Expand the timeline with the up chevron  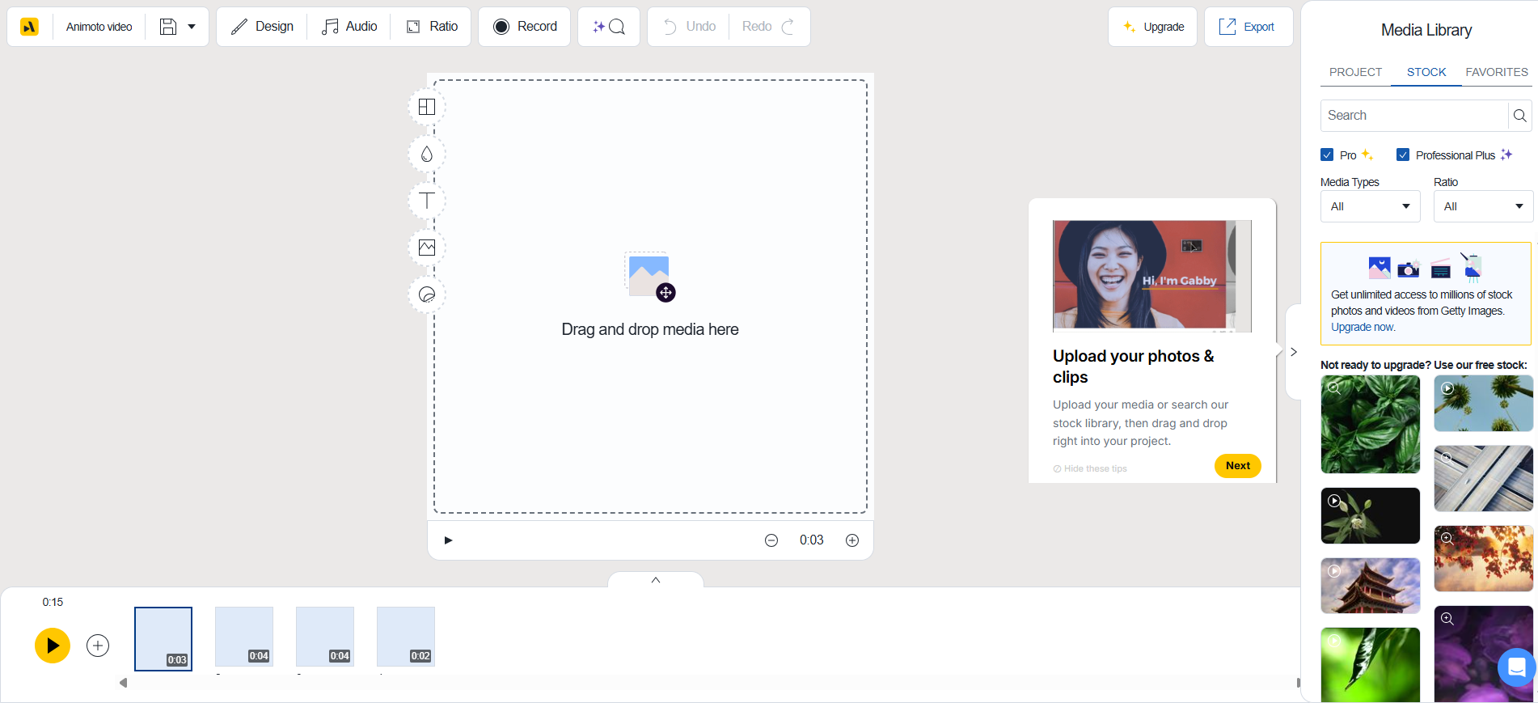pyautogui.click(x=656, y=579)
